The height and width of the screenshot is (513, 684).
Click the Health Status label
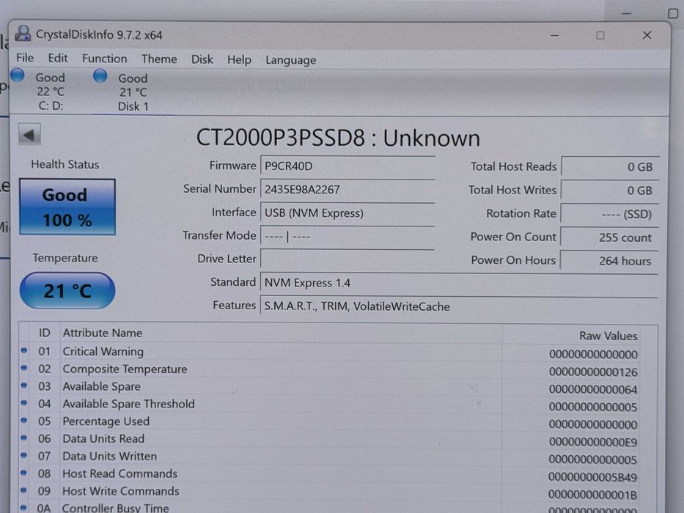pyautogui.click(x=65, y=164)
